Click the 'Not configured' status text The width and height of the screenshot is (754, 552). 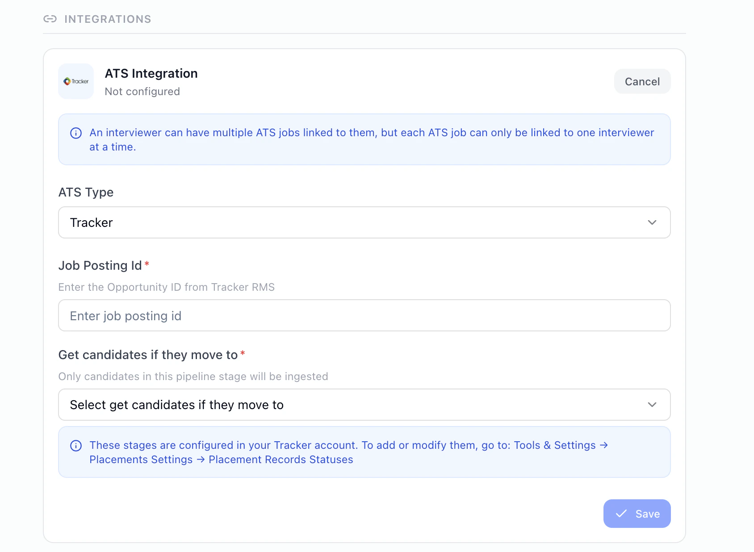[142, 92]
